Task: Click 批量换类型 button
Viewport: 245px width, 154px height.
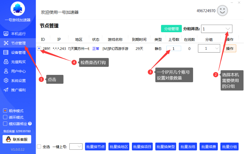Action: [x=166, y=146]
